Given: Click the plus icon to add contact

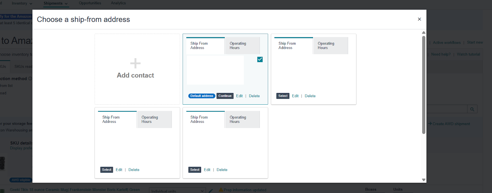Looking at the screenshot, I should point(135,63).
